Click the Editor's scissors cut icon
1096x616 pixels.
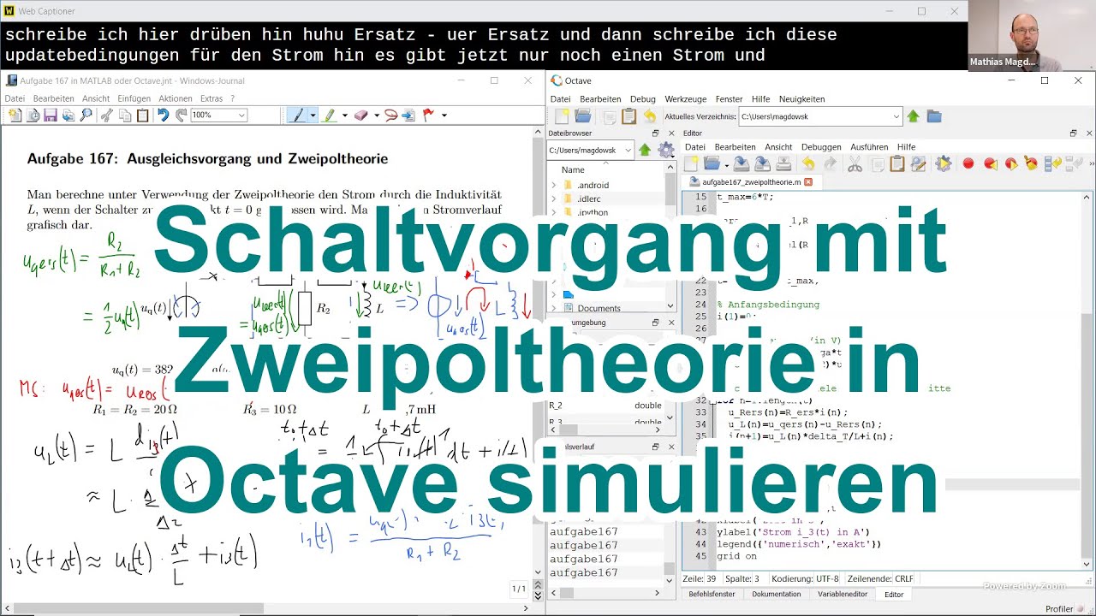tap(855, 163)
